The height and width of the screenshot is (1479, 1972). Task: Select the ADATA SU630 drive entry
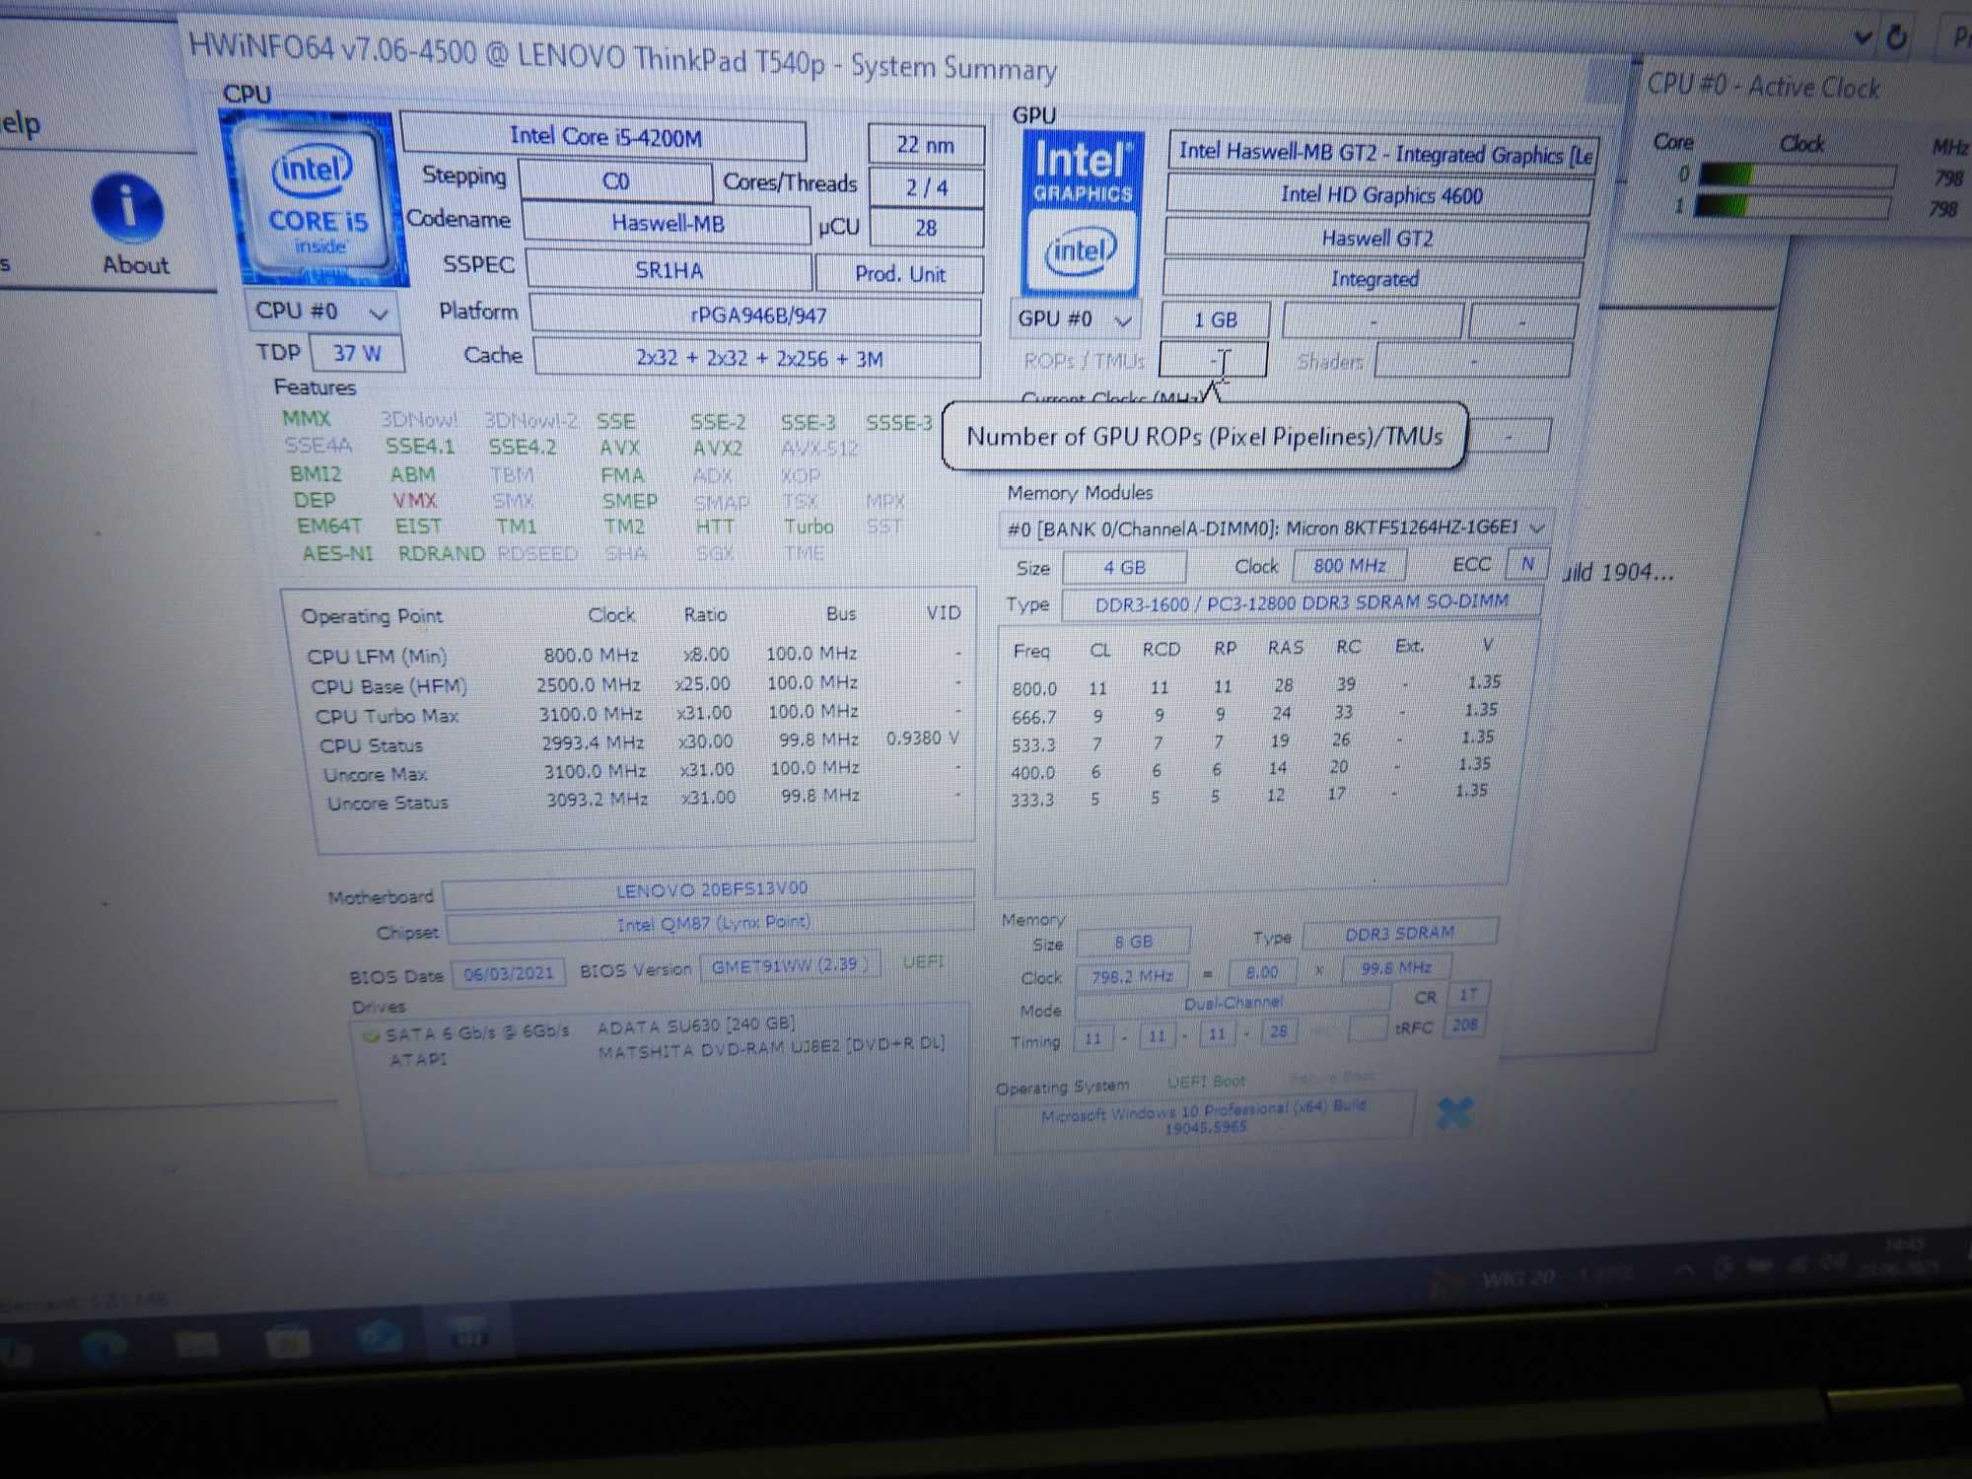(695, 1025)
